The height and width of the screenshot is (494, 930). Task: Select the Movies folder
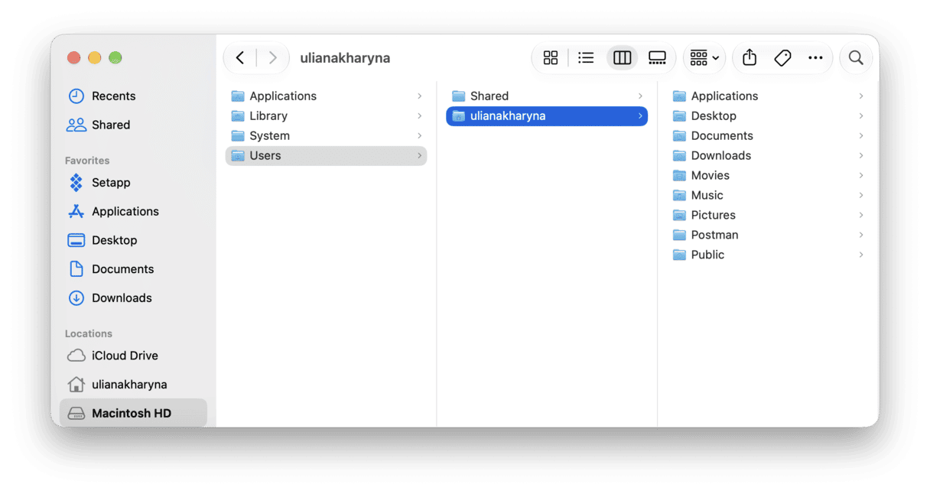(768, 175)
